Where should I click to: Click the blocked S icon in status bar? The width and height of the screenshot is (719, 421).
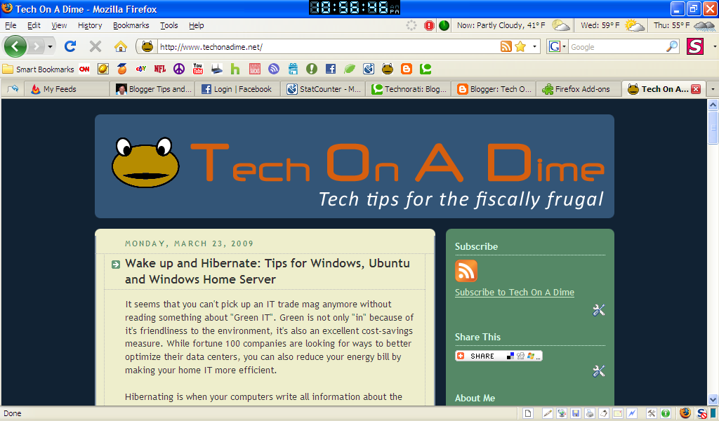(x=701, y=413)
